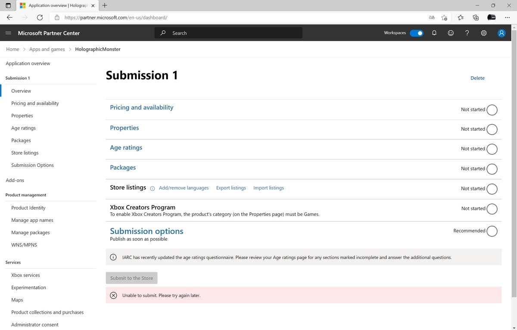Click the browser address bar URL
This screenshot has width=517, height=330.
[x=115, y=18]
